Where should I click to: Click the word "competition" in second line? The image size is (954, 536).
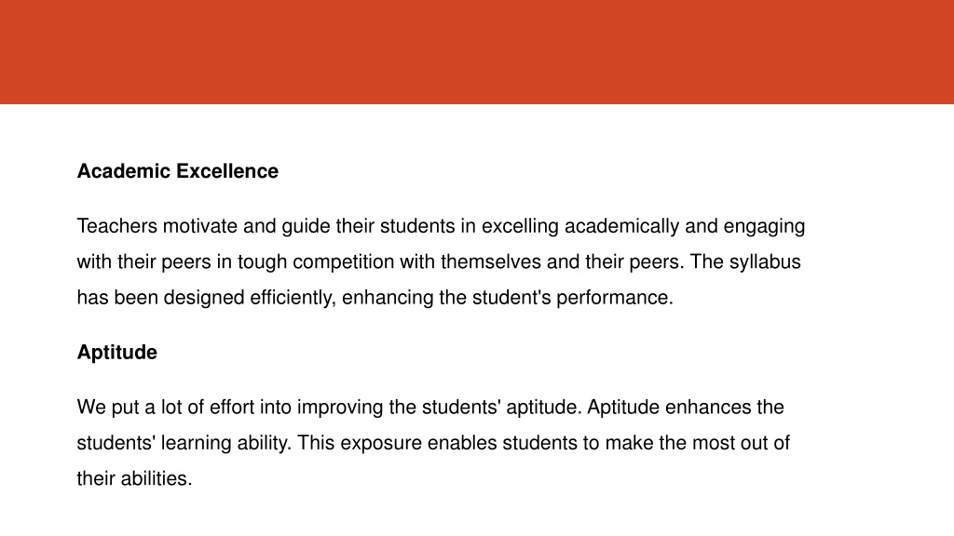(x=344, y=262)
